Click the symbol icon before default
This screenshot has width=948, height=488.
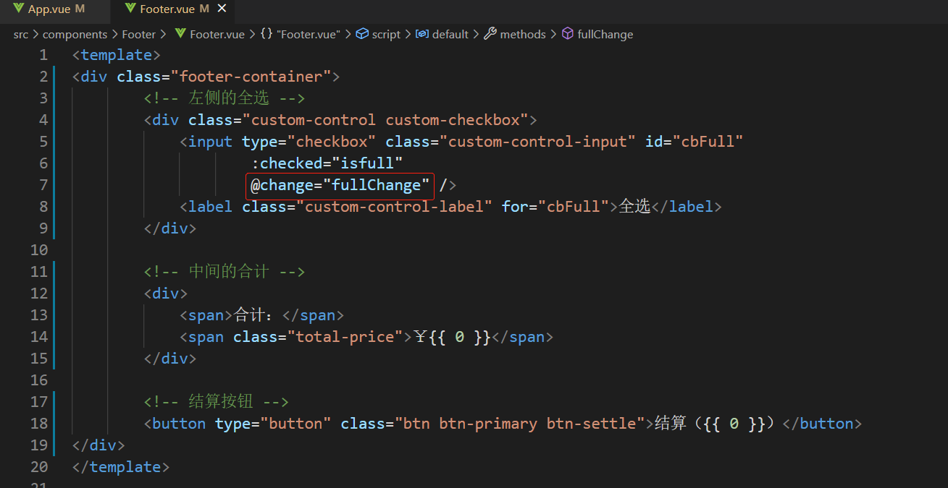[422, 33]
